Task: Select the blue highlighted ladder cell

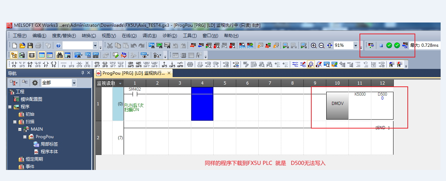Action: (202, 104)
